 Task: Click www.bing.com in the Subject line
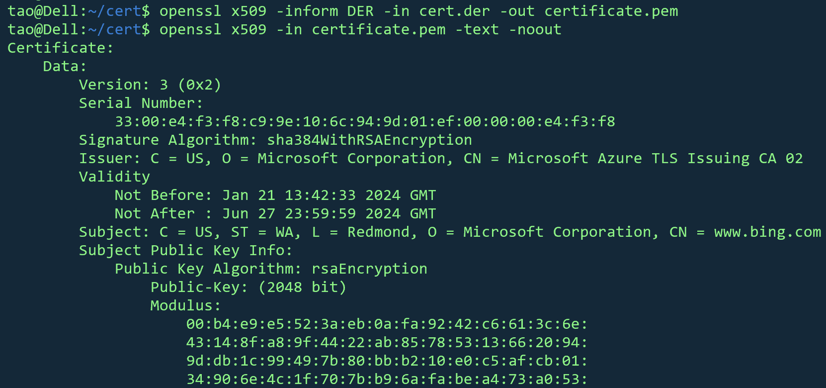(768, 232)
